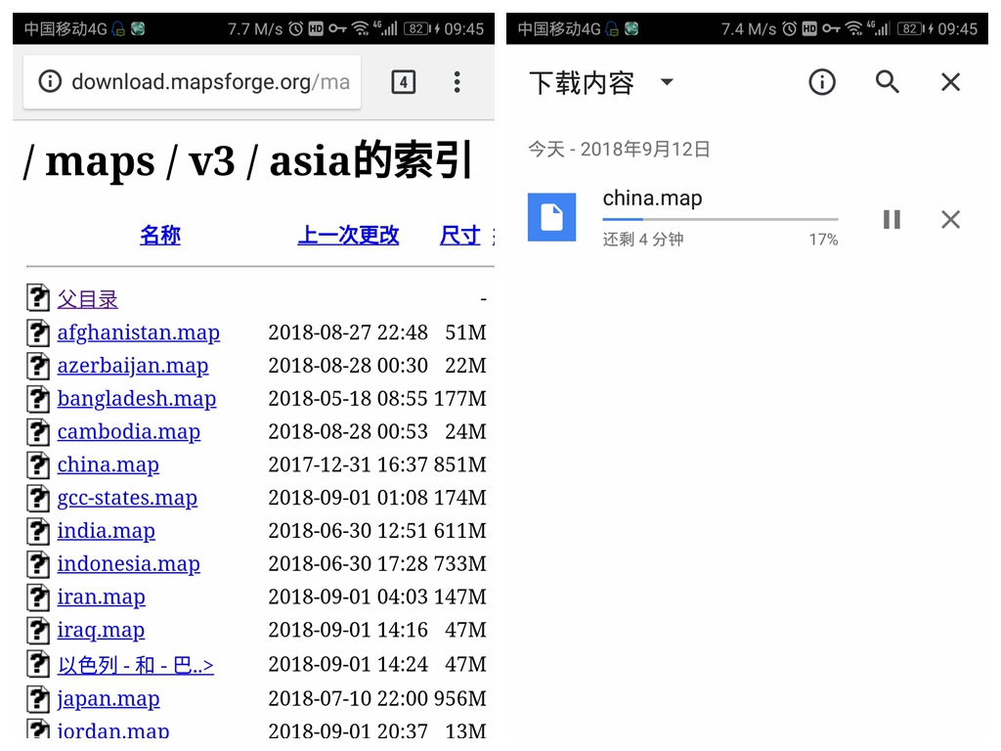Download the india.map file
The image size is (1001, 751).
(x=106, y=530)
